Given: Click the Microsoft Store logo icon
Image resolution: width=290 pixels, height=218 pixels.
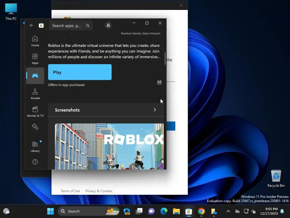Looking at the screenshot, I should tap(41, 25).
